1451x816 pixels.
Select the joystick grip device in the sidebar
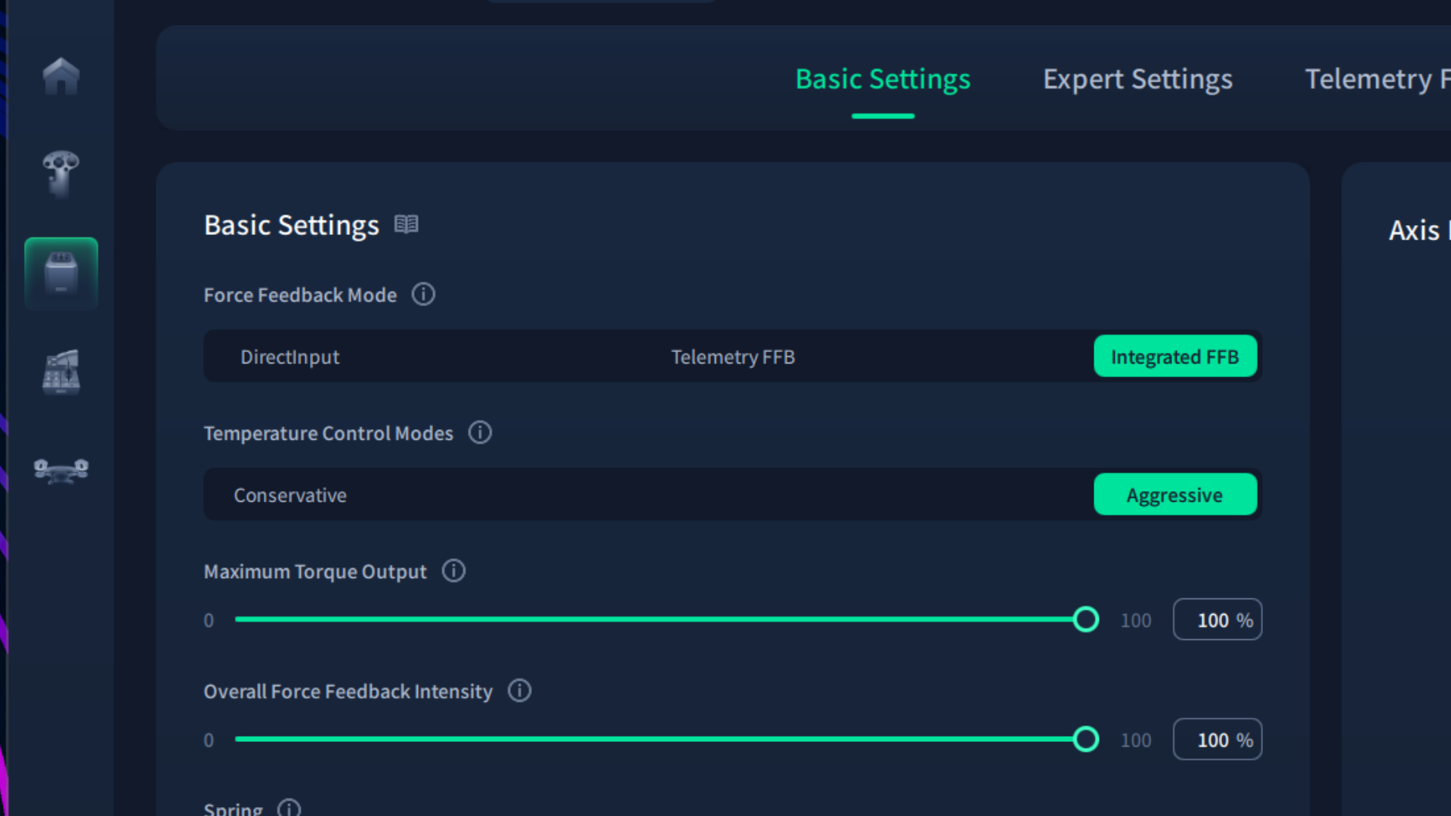pyautogui.click(x=60, y=175)
